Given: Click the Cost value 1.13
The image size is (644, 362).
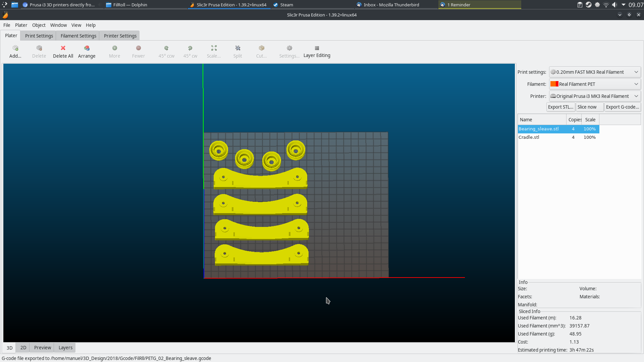Looking at the screenshot, I should [x=574, y=342].
